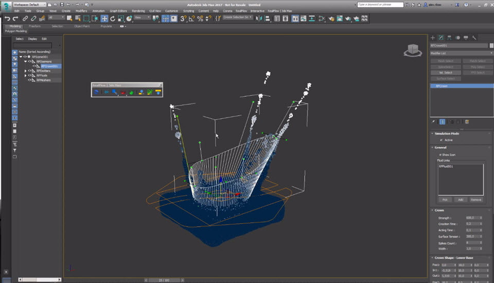Open the Workspace: Default dropdown

(x=29, y=5)
